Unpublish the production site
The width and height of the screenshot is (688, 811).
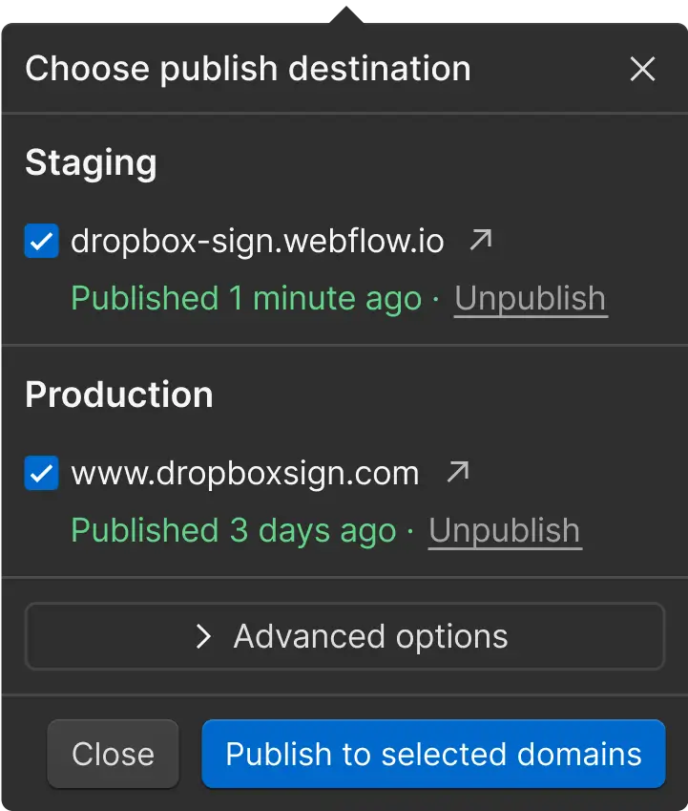coord(505,531)
